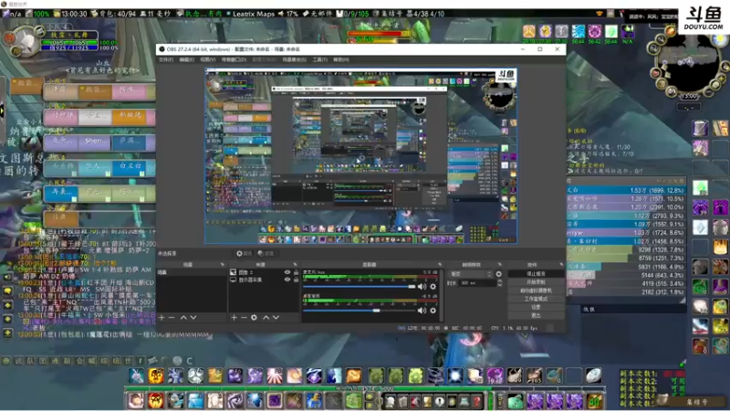Image resolution: width=730 pixels, height=411 pixels.
Task: Click the rabbit icon on upper action bar
Action: [x=136, y=375]
